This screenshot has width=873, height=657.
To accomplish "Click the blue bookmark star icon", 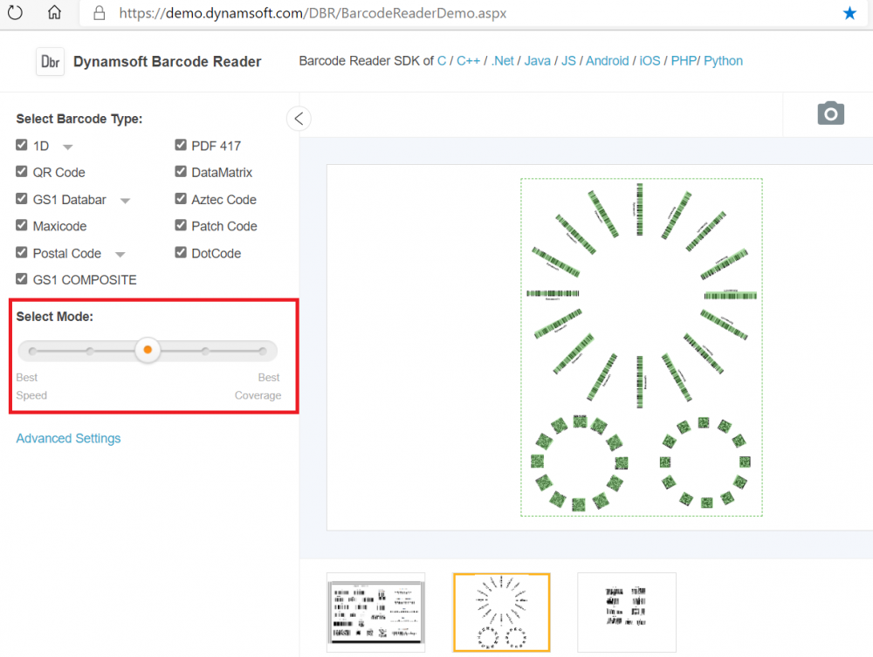I will pyautogui.click(x=849, y=13).
